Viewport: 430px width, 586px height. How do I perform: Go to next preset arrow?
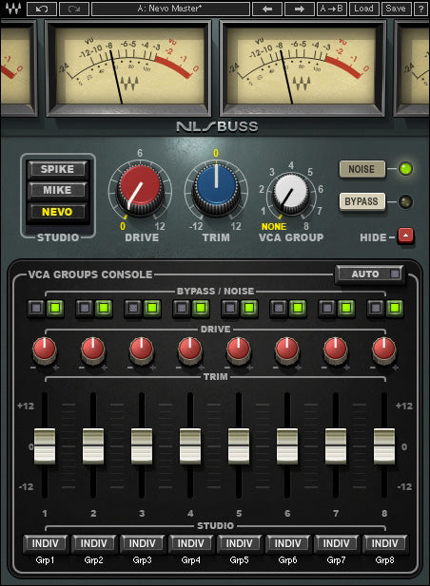pos(300,9)
